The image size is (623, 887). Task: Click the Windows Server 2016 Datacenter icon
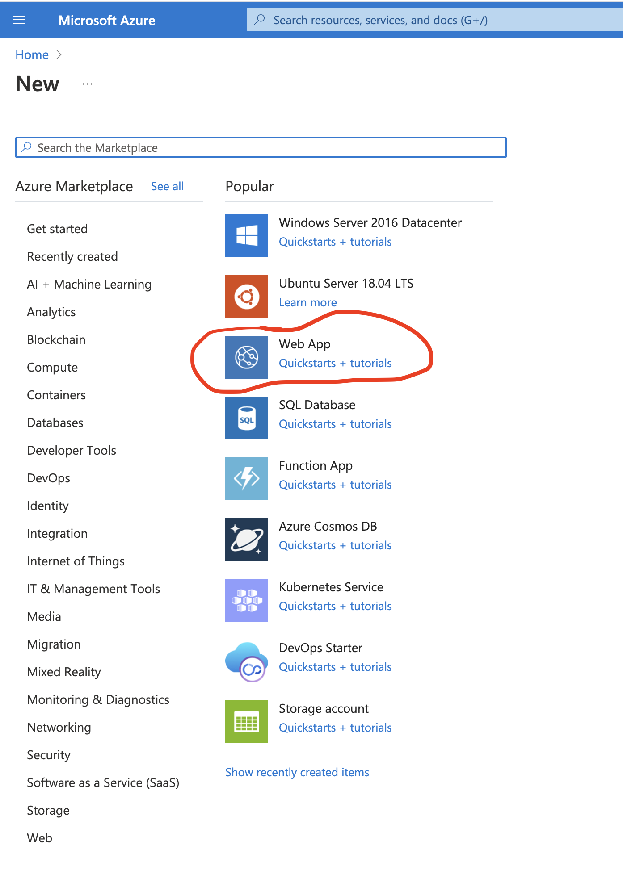coord(247,236)
